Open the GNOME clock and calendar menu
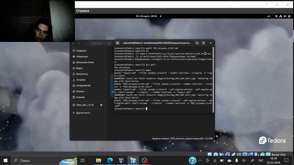294x165 pixels. click(147, 16)
